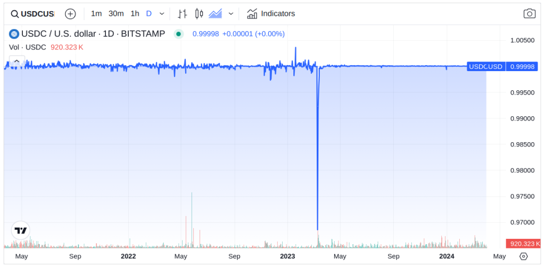The image size is (545, 267).
Task: Click the 0.98000 price scale label
Action: 523,170
